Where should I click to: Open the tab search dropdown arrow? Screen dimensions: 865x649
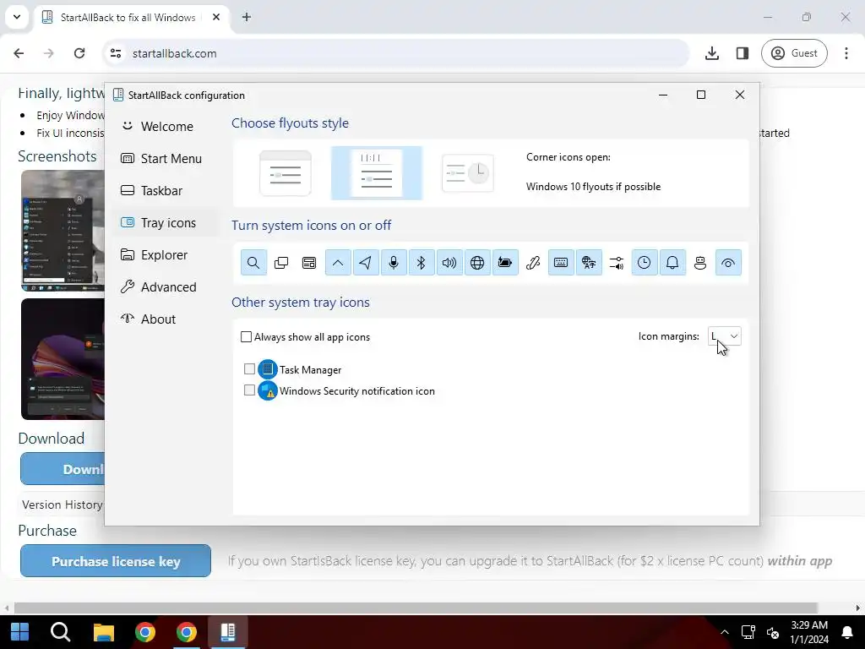pos(17,17)
